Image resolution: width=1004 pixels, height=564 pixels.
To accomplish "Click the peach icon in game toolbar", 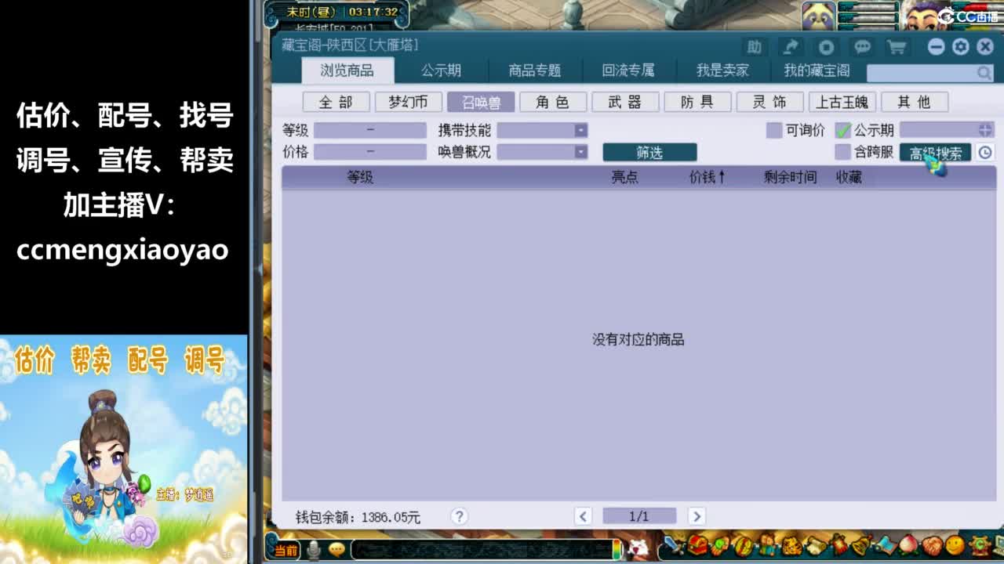I will 910,545.
